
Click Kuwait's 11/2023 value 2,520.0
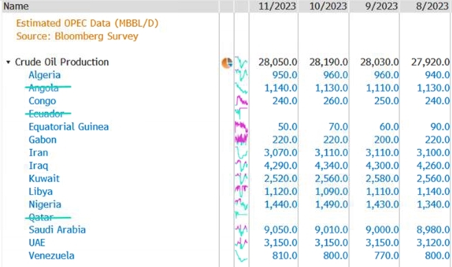280,178
